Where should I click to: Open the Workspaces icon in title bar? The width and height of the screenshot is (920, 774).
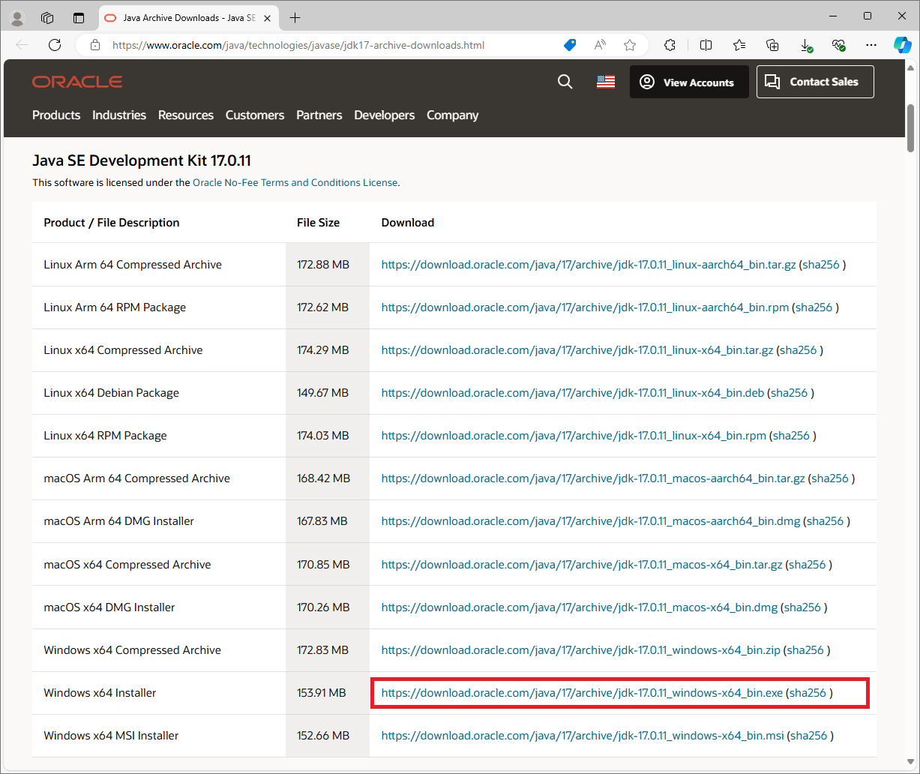pos(47,18)
